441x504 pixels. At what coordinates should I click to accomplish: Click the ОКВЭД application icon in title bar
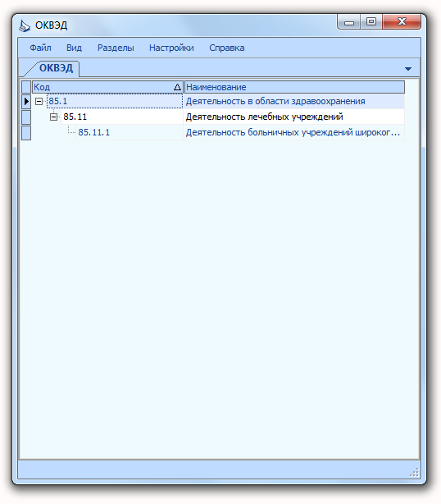click(25, 25)
